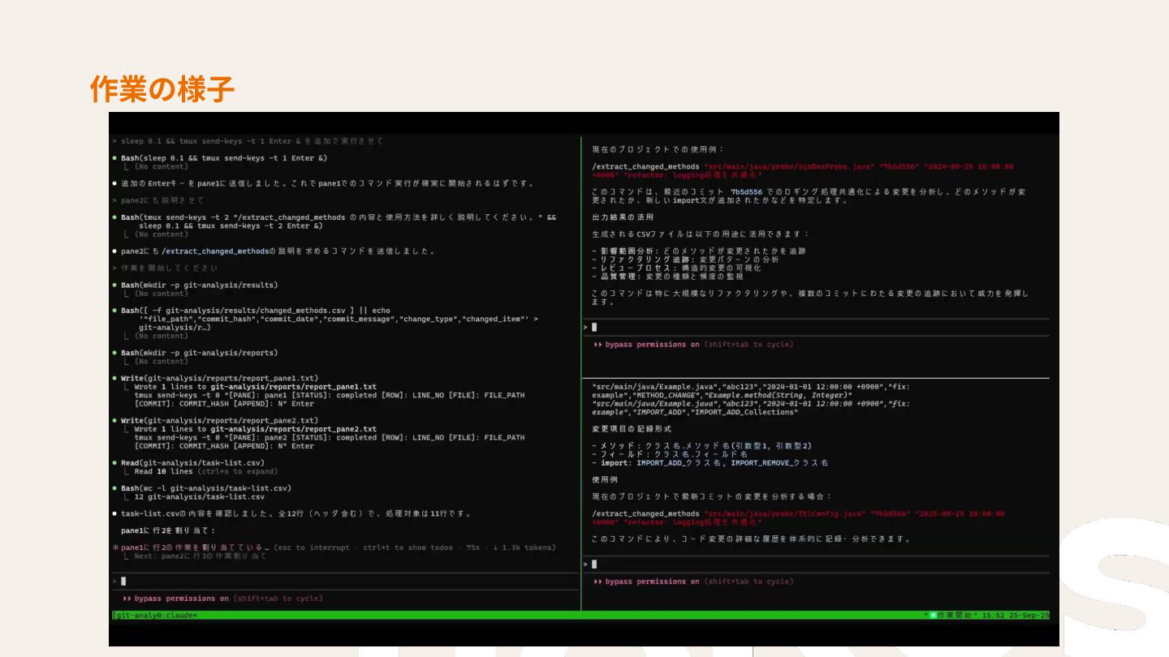Click the user prompt 'pane2にも説明させて'

162,200
